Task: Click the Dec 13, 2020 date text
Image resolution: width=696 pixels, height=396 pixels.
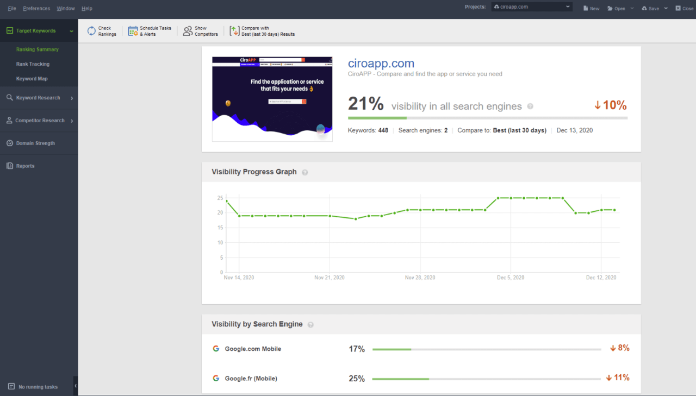Action: 574,130
